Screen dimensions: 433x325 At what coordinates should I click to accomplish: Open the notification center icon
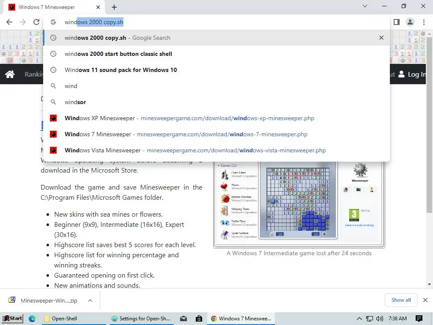coord(419,319)
